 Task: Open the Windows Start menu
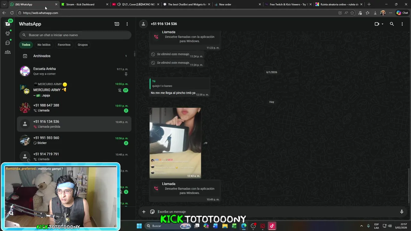tap(139, 226)
